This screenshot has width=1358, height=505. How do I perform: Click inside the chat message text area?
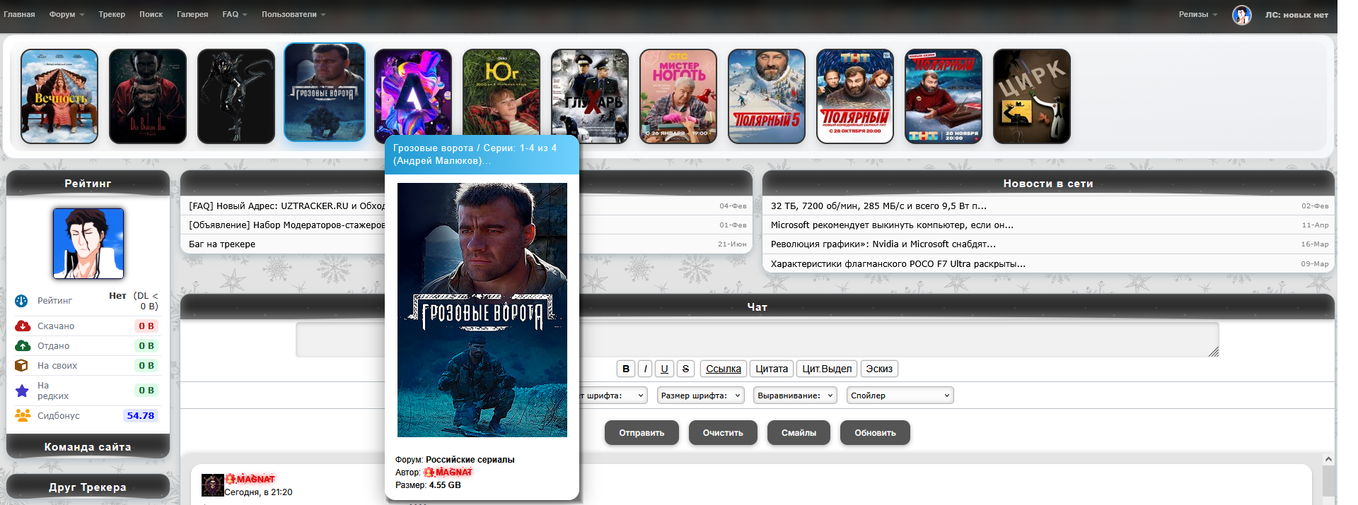click(x=849, y=340)
